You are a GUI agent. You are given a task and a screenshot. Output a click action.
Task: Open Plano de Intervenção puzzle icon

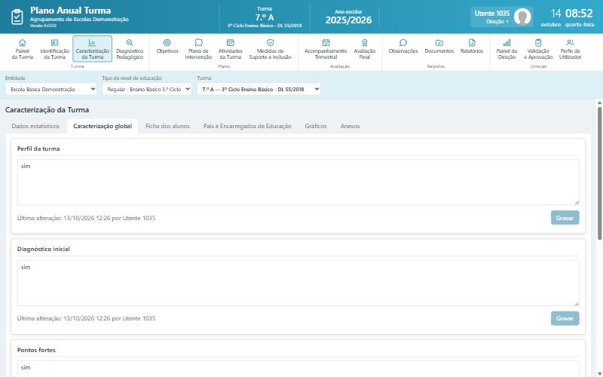pyautogui.click(x=198, y=43)
